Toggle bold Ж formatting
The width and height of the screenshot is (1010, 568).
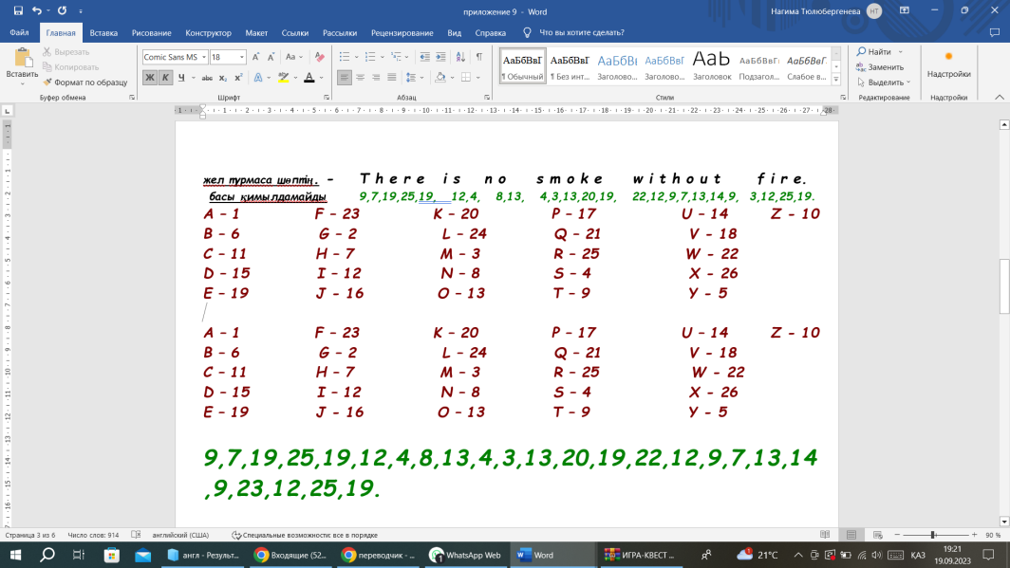(150, 77)
